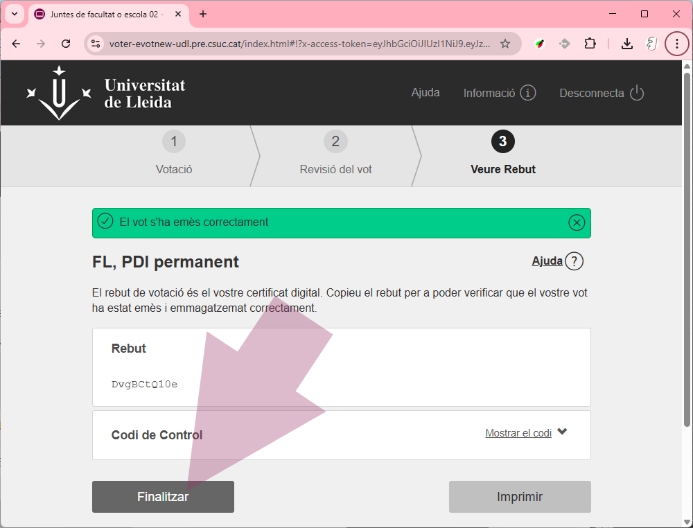Dismiss the green success notification

(x=576, y=222)
